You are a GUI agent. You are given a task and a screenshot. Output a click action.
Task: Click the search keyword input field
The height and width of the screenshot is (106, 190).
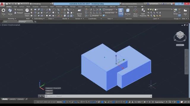pyautogui.click(x=132, y=4)
